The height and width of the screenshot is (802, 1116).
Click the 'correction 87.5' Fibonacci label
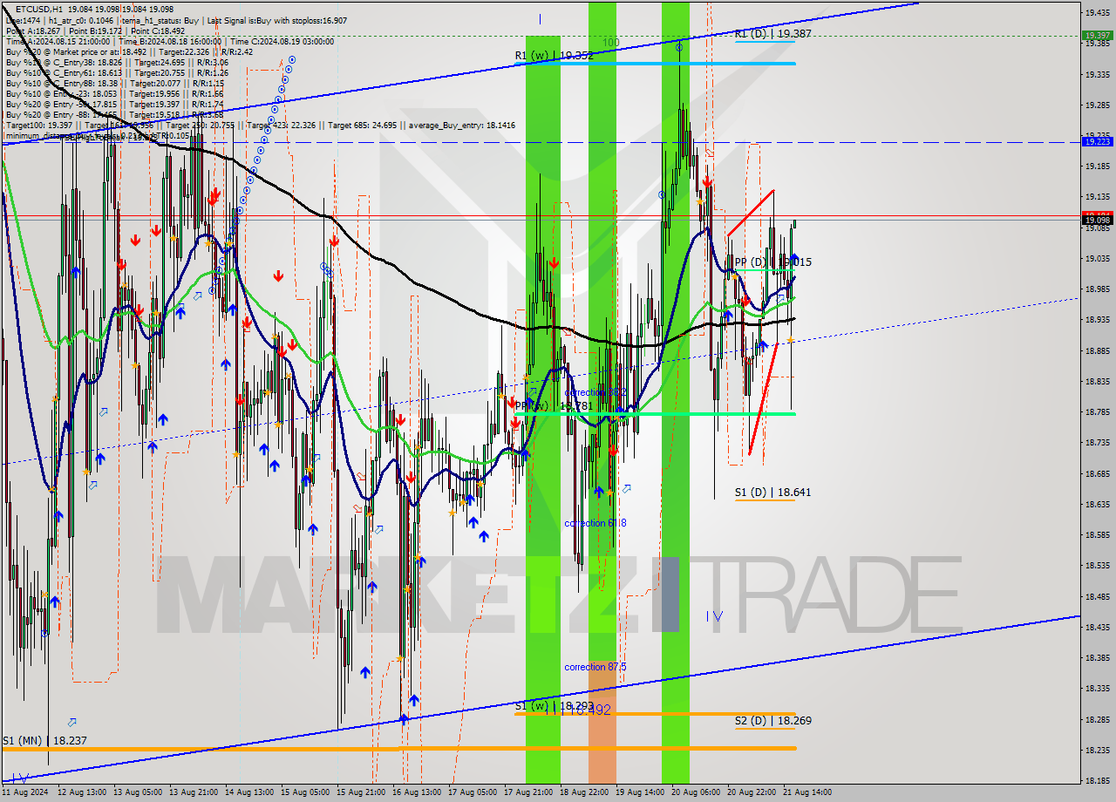pyautogui.click(x=595, y=667)
